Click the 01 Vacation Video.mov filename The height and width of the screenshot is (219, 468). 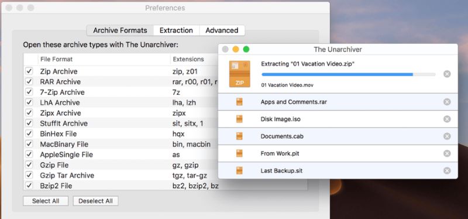click(287, 85)
